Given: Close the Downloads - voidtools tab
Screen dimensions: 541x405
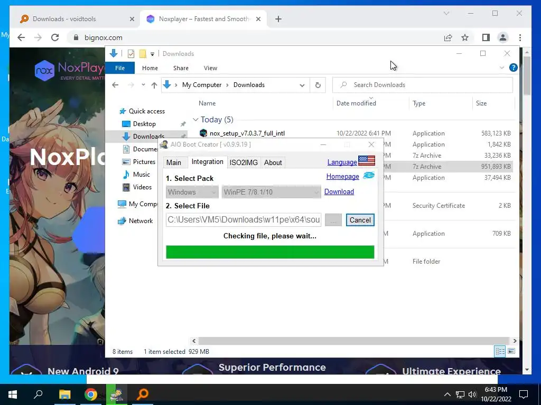Looking at the screenshot, I should pos(132,19).
